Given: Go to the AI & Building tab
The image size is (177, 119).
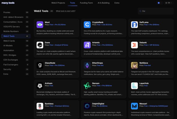Looking at the screenshot, I should click(104, 3).
